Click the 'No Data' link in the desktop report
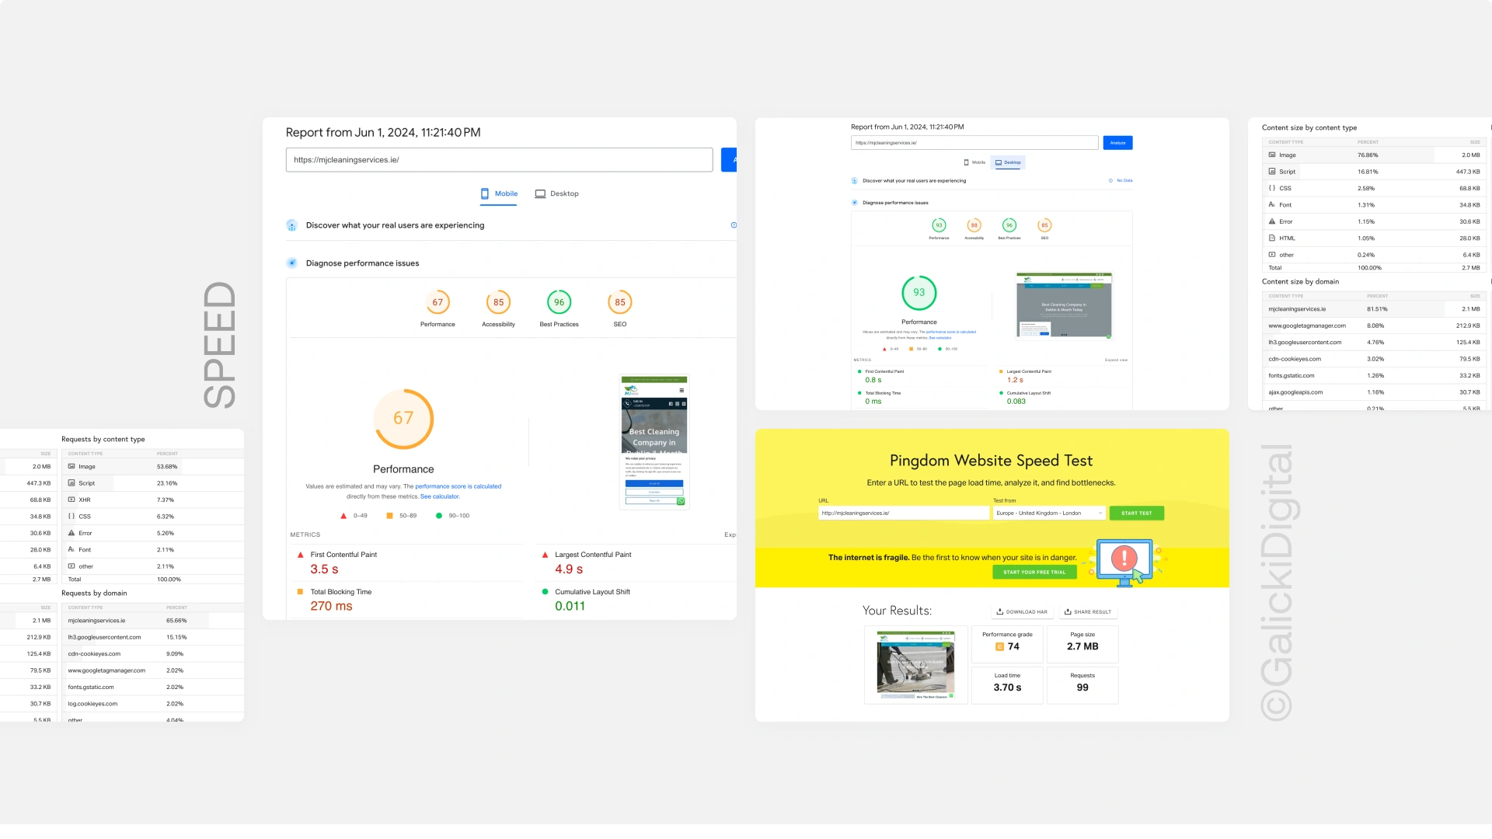This screenshot has width=1492, height=839. coord(1124,180)
